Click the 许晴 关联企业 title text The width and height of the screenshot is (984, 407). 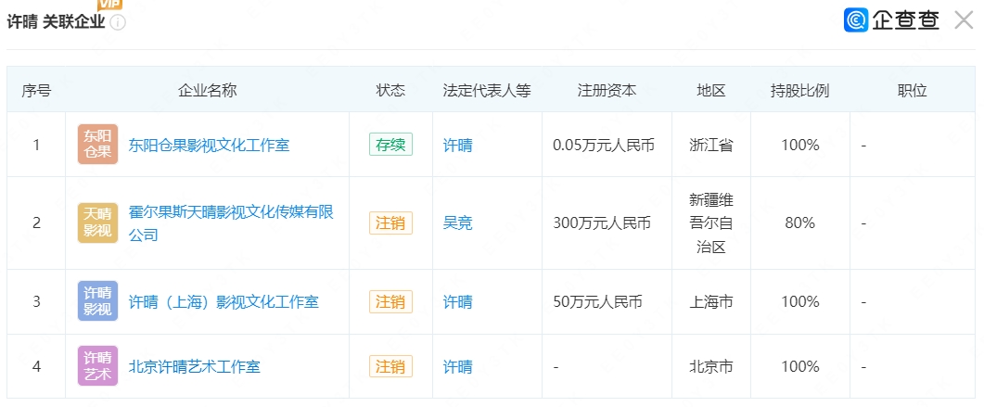click(56, 22)
